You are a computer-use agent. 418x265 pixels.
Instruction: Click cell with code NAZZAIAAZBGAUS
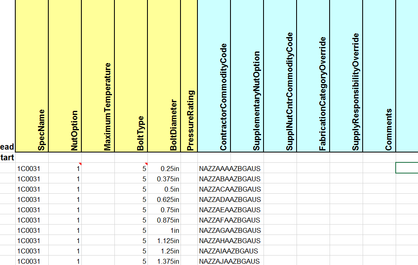tap(230, 251)
